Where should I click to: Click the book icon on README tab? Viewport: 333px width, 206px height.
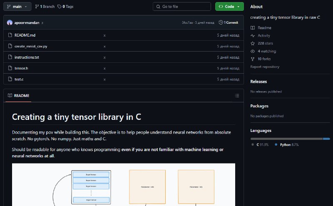click(x=10, y=95)
